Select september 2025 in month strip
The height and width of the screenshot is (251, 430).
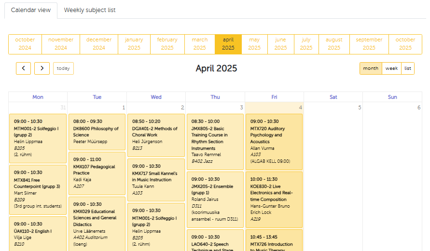[x=369, y=44]
